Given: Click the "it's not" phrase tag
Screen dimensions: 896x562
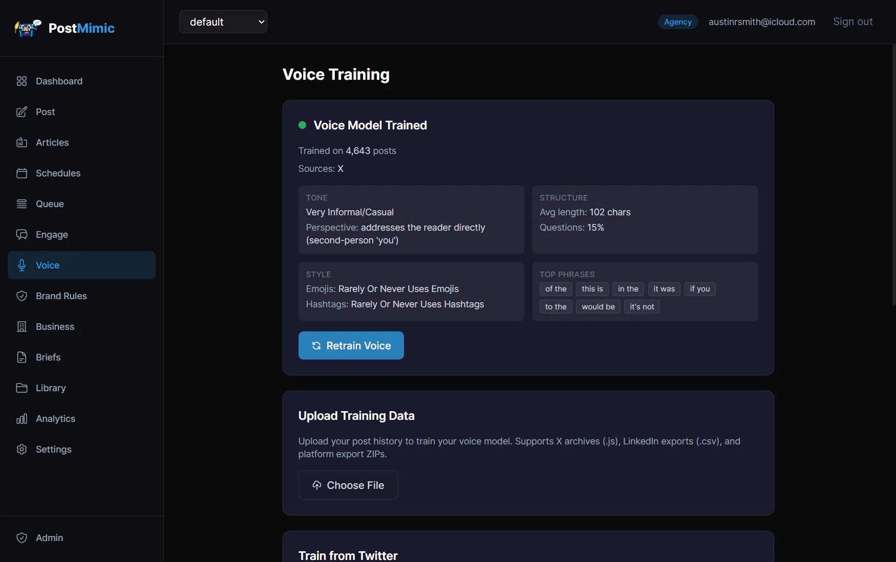Looking at the screenshot, I should coord(642,307).
